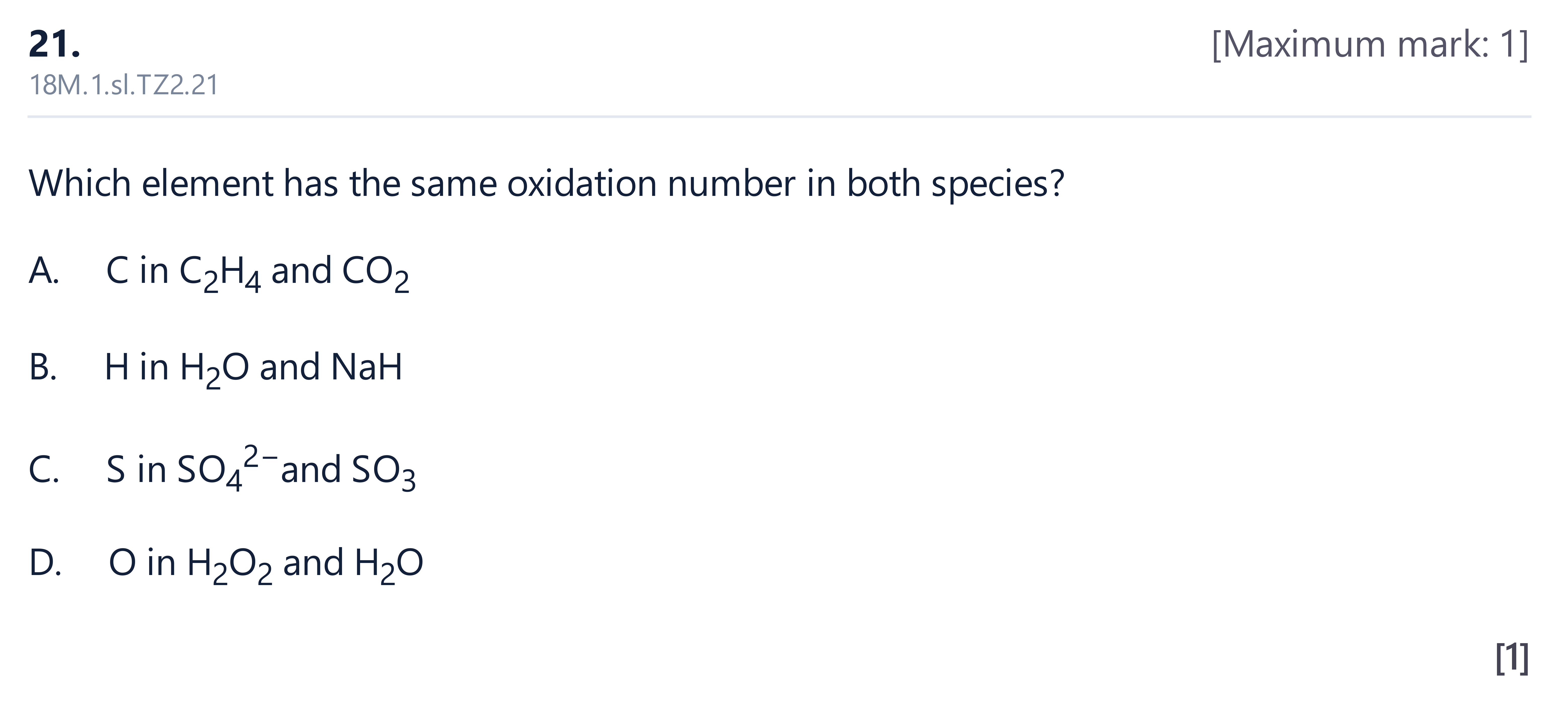
Task: Select answer letter C.
Action: pos(44,469)
